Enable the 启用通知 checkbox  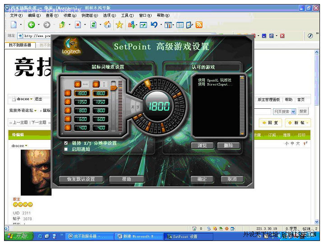[x=66, y=149]
